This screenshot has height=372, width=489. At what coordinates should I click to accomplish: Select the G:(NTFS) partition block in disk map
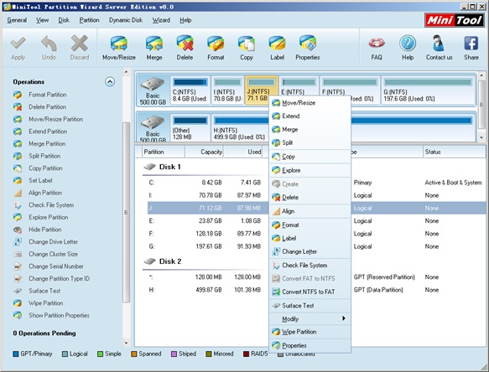tap(428, 90)
